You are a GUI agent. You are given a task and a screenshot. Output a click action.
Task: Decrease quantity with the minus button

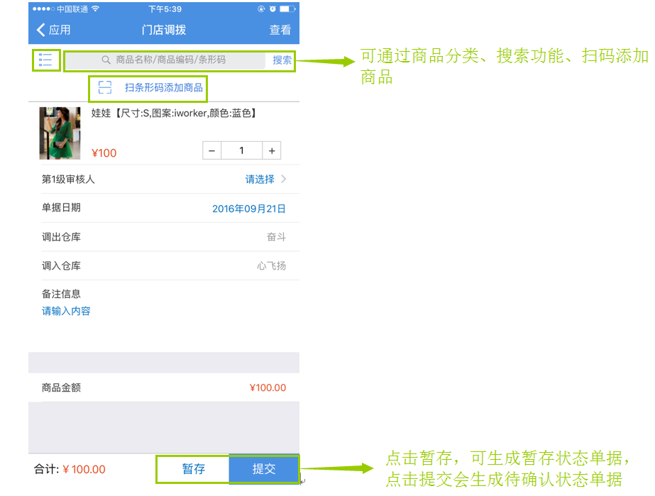click(x=211, y=150)
